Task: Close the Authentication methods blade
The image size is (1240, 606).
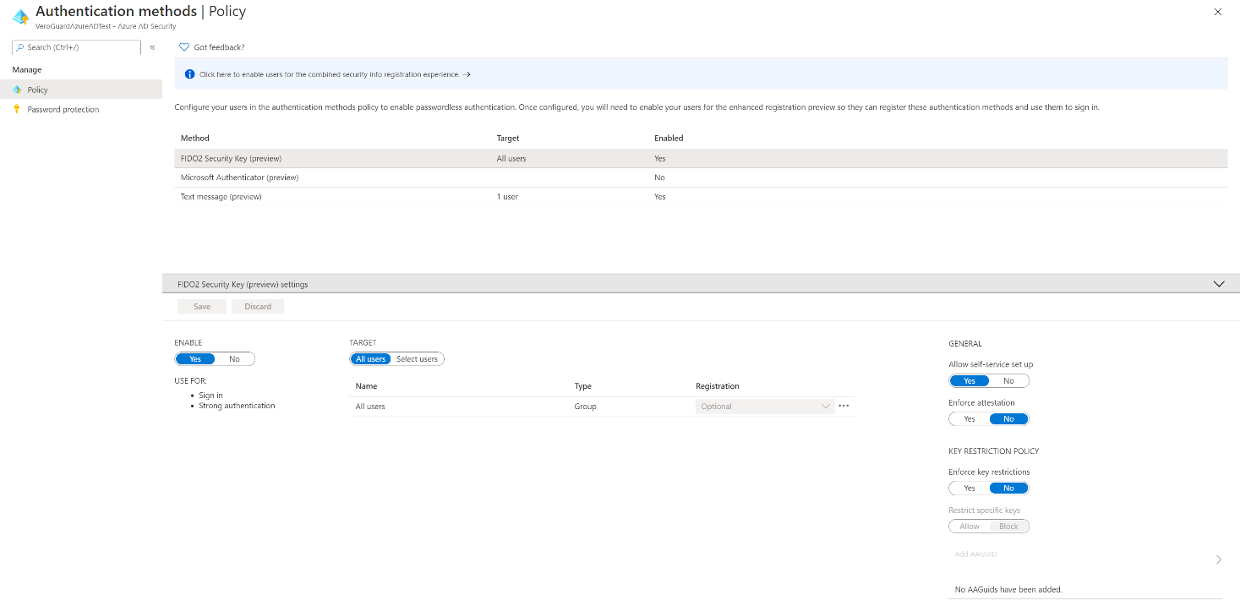Action: coord(1217,12)
